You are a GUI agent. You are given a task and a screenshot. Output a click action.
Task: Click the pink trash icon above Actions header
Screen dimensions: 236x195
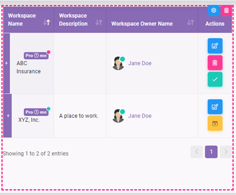tap(226, 11)
